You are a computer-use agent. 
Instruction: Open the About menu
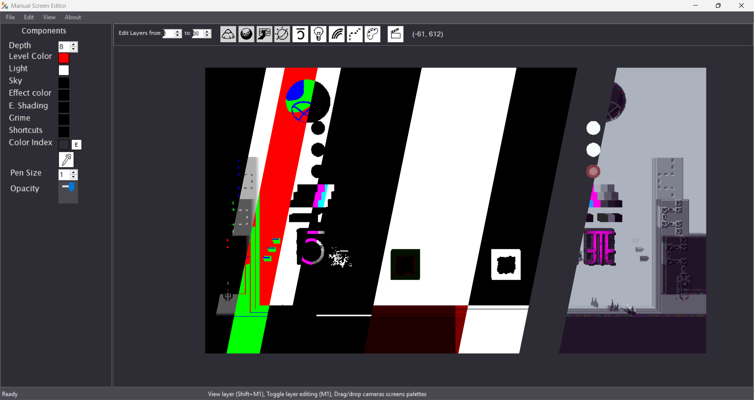click(x=72, y=17)
